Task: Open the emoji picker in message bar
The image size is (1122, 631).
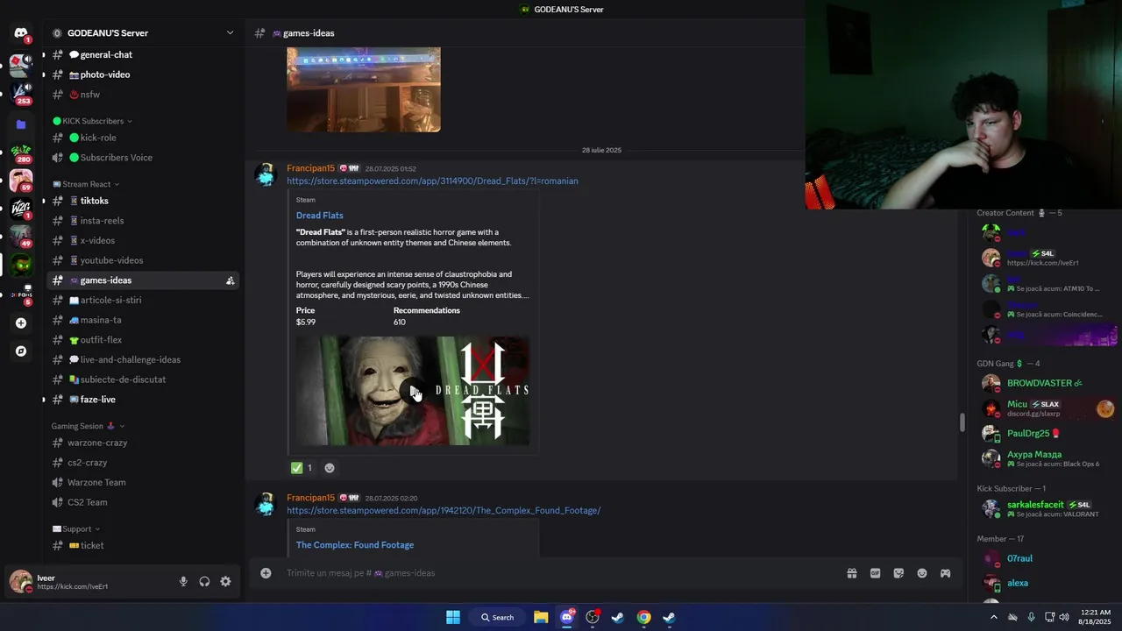Action: (x=922, y=573)
